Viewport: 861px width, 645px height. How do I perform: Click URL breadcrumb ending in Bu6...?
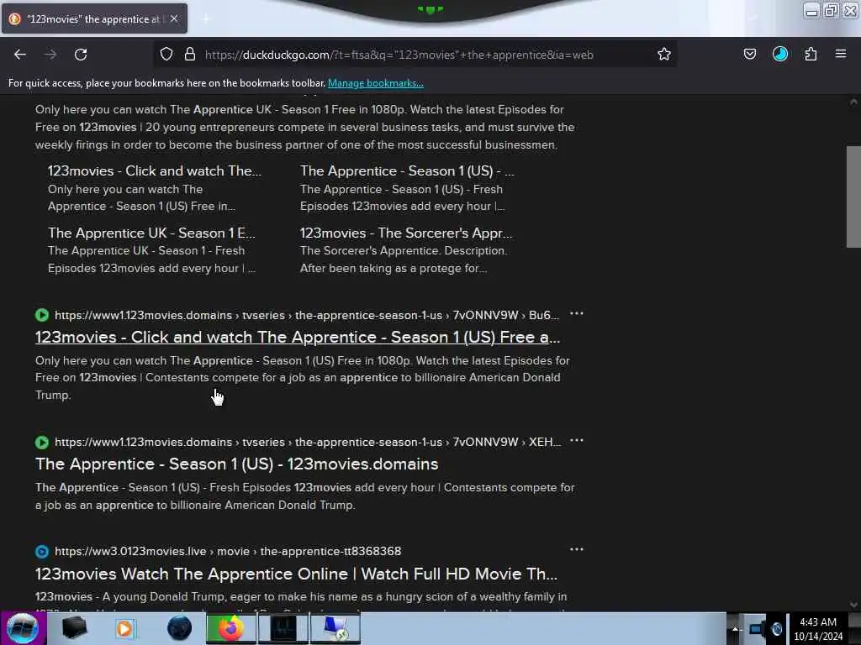click(306, 316)
